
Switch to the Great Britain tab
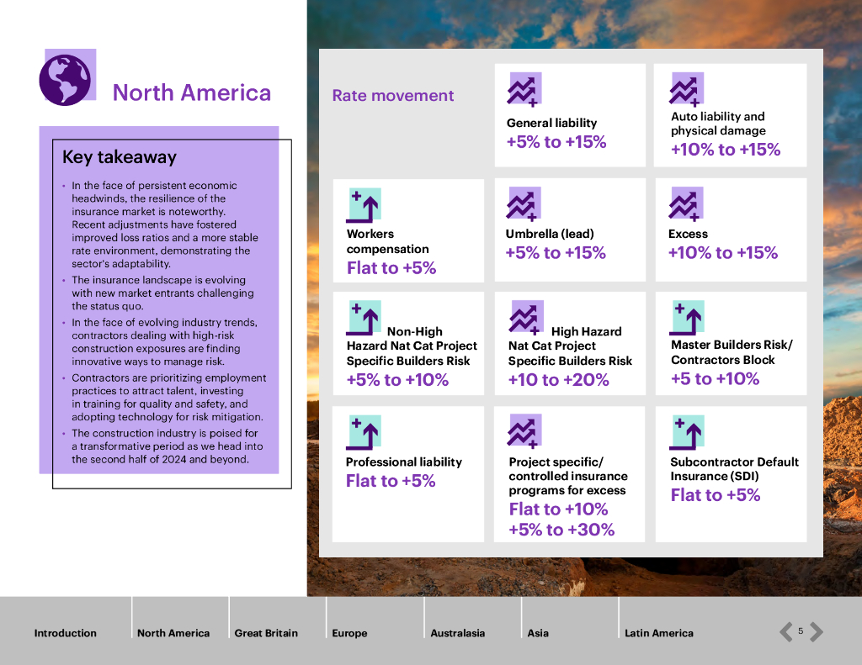266,633
